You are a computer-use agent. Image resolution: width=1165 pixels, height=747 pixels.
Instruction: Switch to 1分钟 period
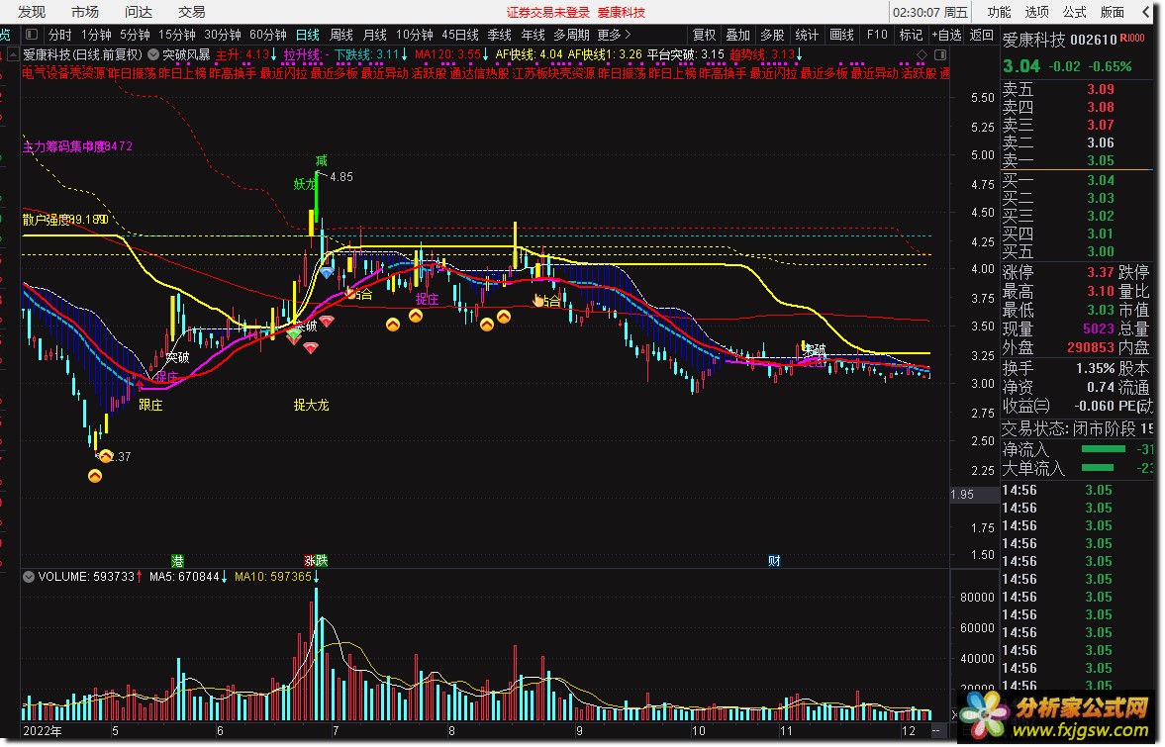(x=96, y=35)
